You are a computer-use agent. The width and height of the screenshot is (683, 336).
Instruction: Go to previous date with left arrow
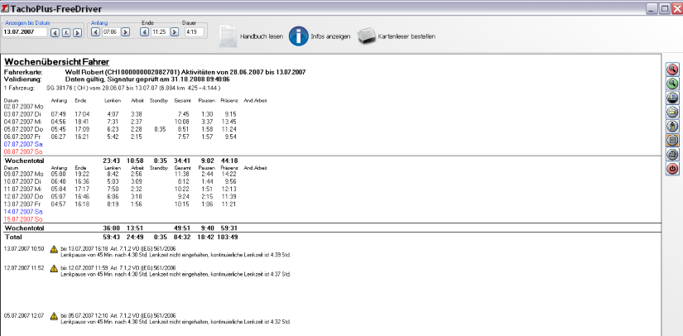click(55, 32)
